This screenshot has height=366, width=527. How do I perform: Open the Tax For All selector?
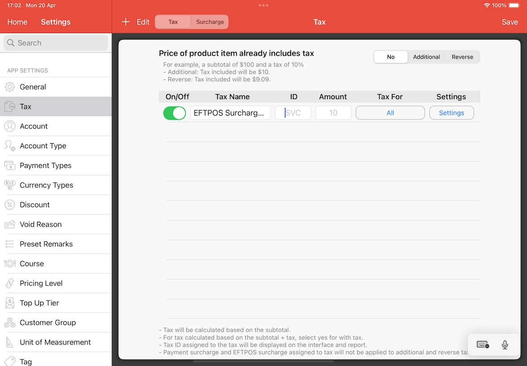[390, 113]
